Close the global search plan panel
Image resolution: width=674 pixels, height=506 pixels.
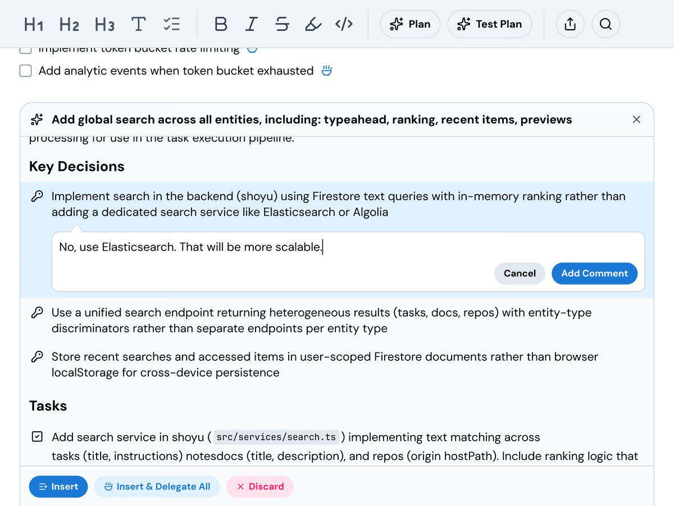point(636,119)
